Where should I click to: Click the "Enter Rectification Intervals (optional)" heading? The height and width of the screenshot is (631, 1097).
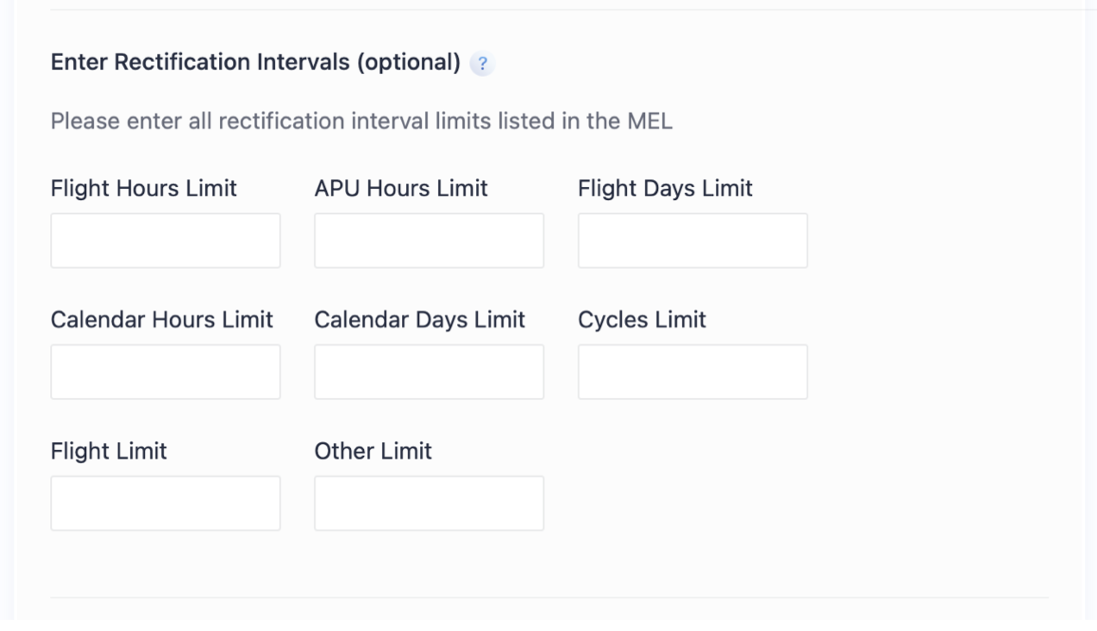click(x=255, y=62)
